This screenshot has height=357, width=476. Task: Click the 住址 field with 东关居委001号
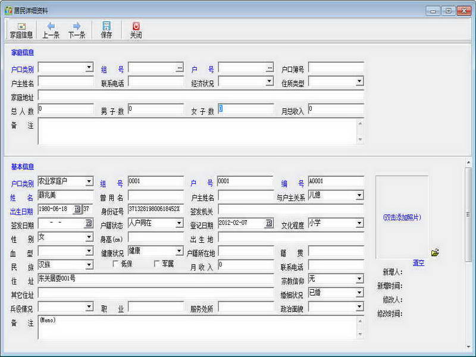(156, 278)
